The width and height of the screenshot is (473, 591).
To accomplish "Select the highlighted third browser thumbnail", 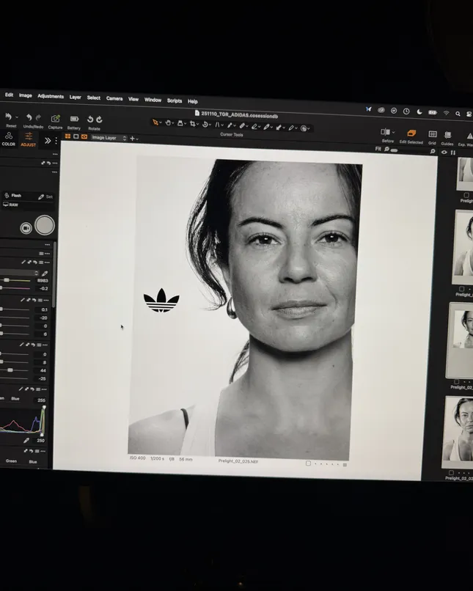I will [x=461, y=340].
